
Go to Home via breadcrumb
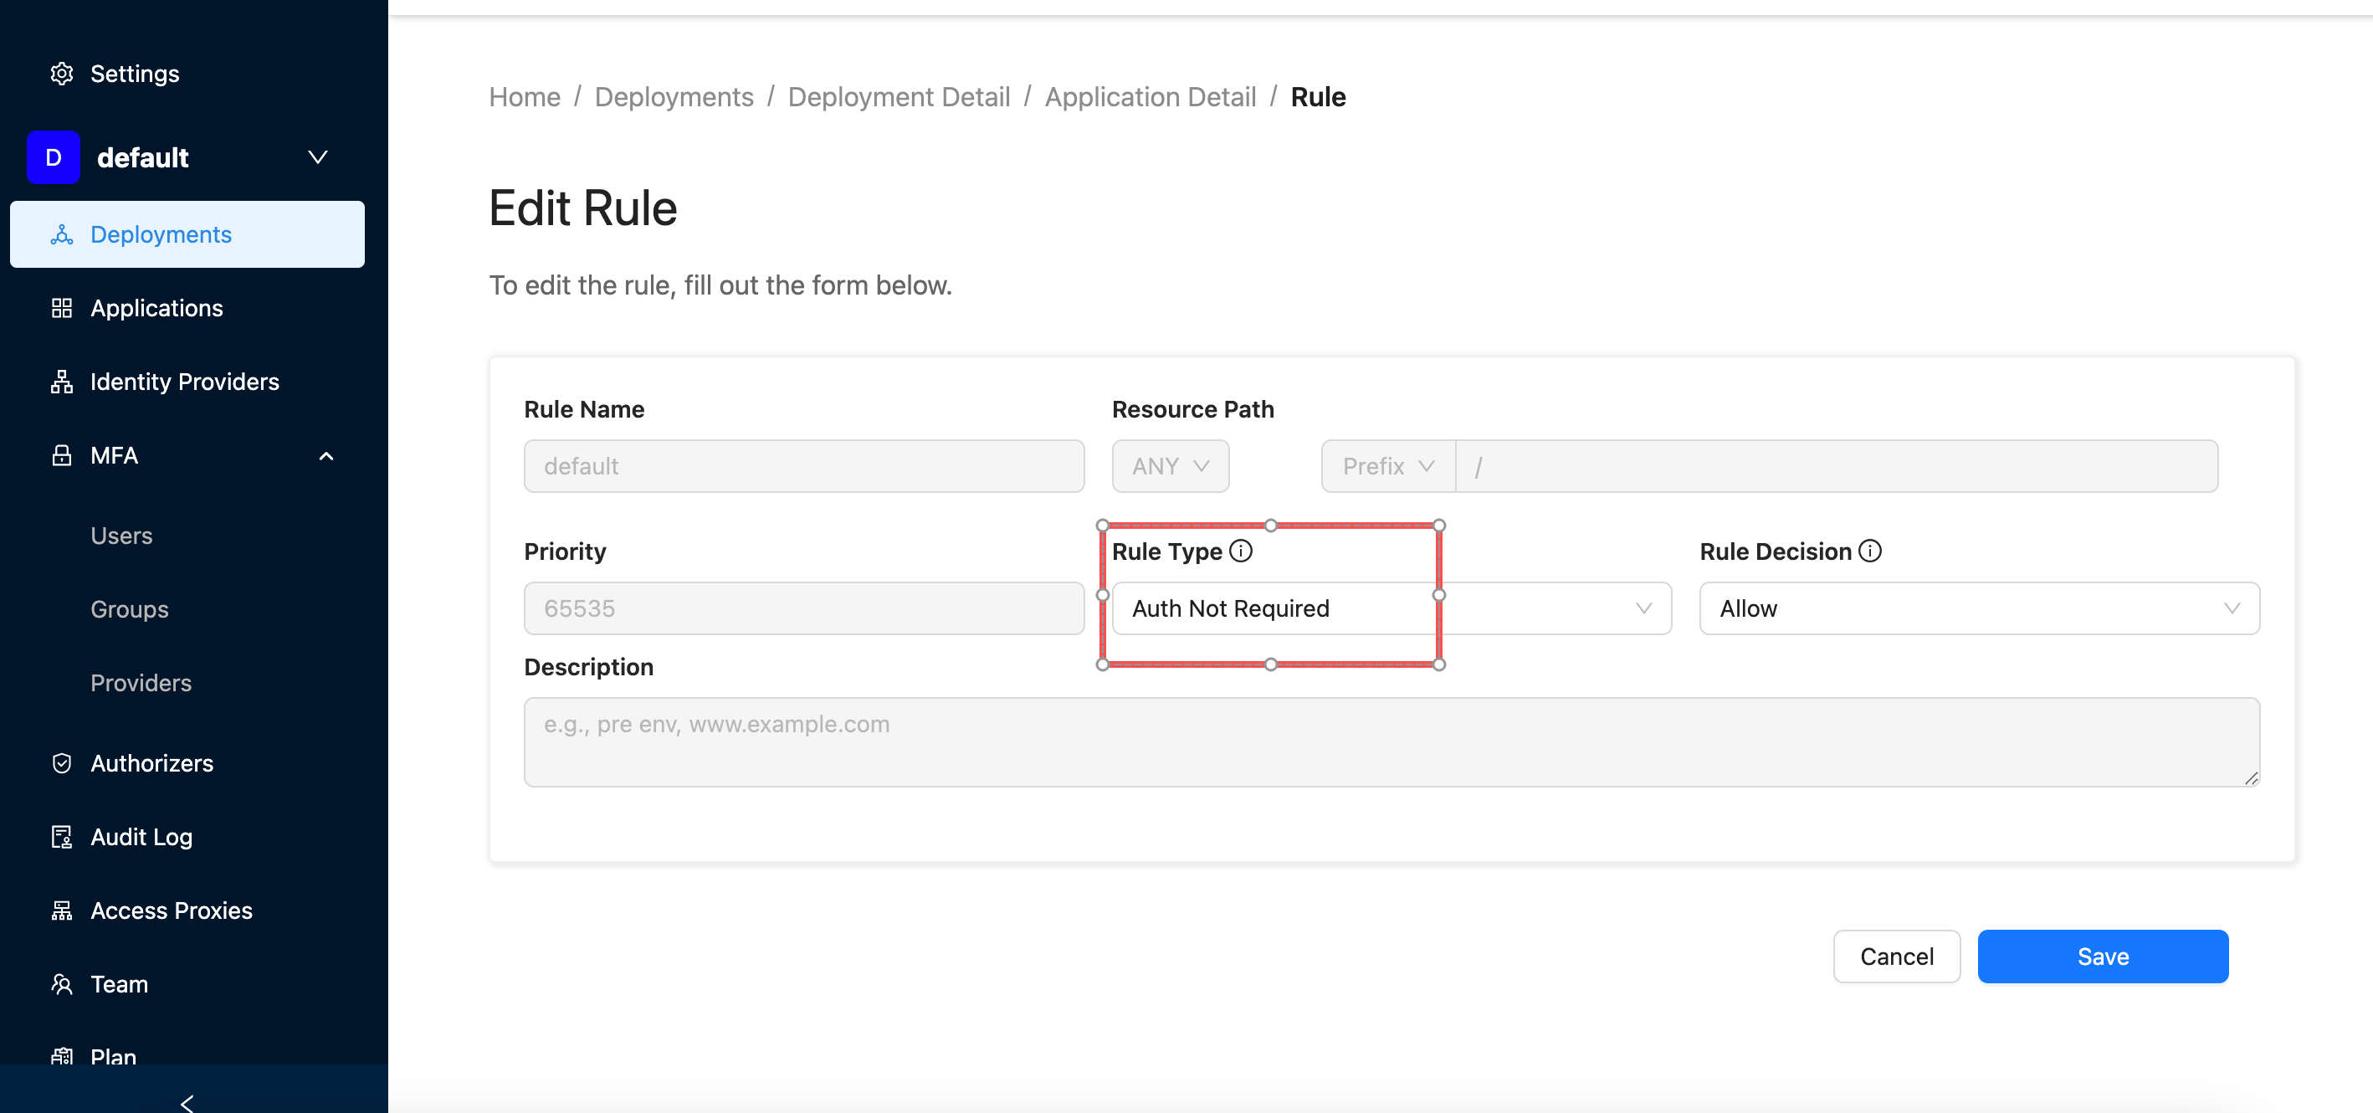click(524, 97)
